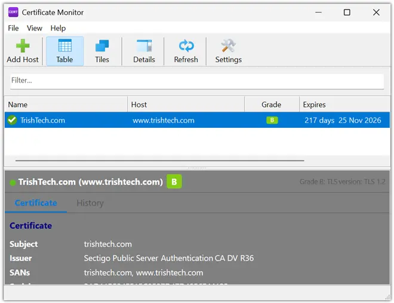Click the '217 days' expiry text

pyautogui.click(x=319, y=121)
